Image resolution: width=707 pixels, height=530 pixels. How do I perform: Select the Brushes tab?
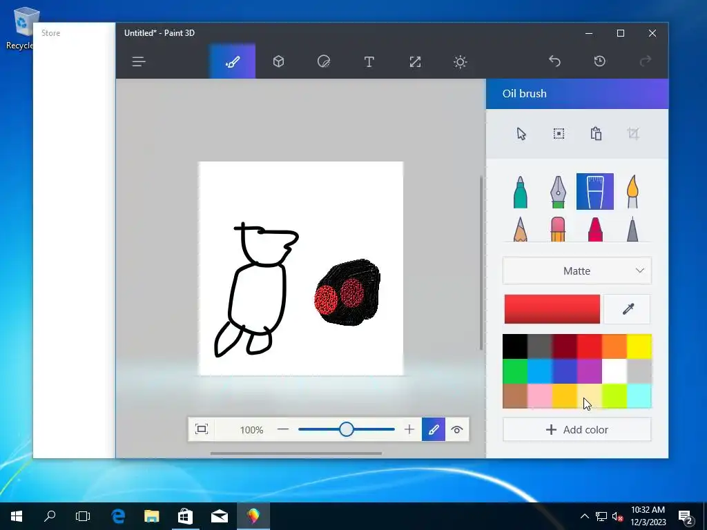click(232, 61)
